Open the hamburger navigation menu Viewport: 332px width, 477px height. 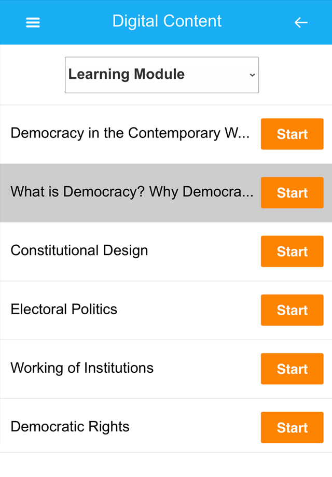pyautogui.click(x=33, y=22)
